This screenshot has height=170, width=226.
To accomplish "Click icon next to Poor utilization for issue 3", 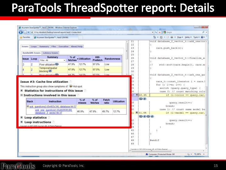I will tap(57, 64).
